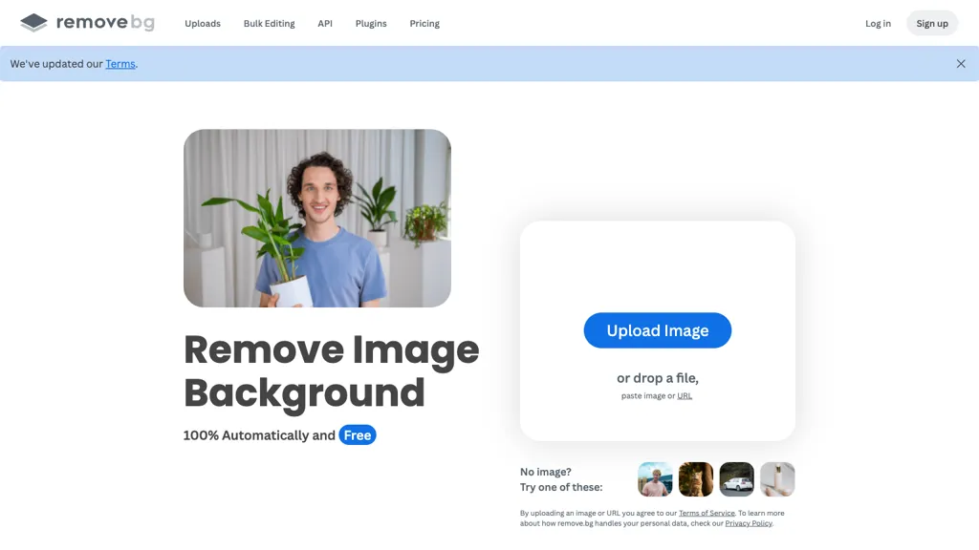979x550 pixels.
Task: Click the Log in link
Action: coord(877,23)
